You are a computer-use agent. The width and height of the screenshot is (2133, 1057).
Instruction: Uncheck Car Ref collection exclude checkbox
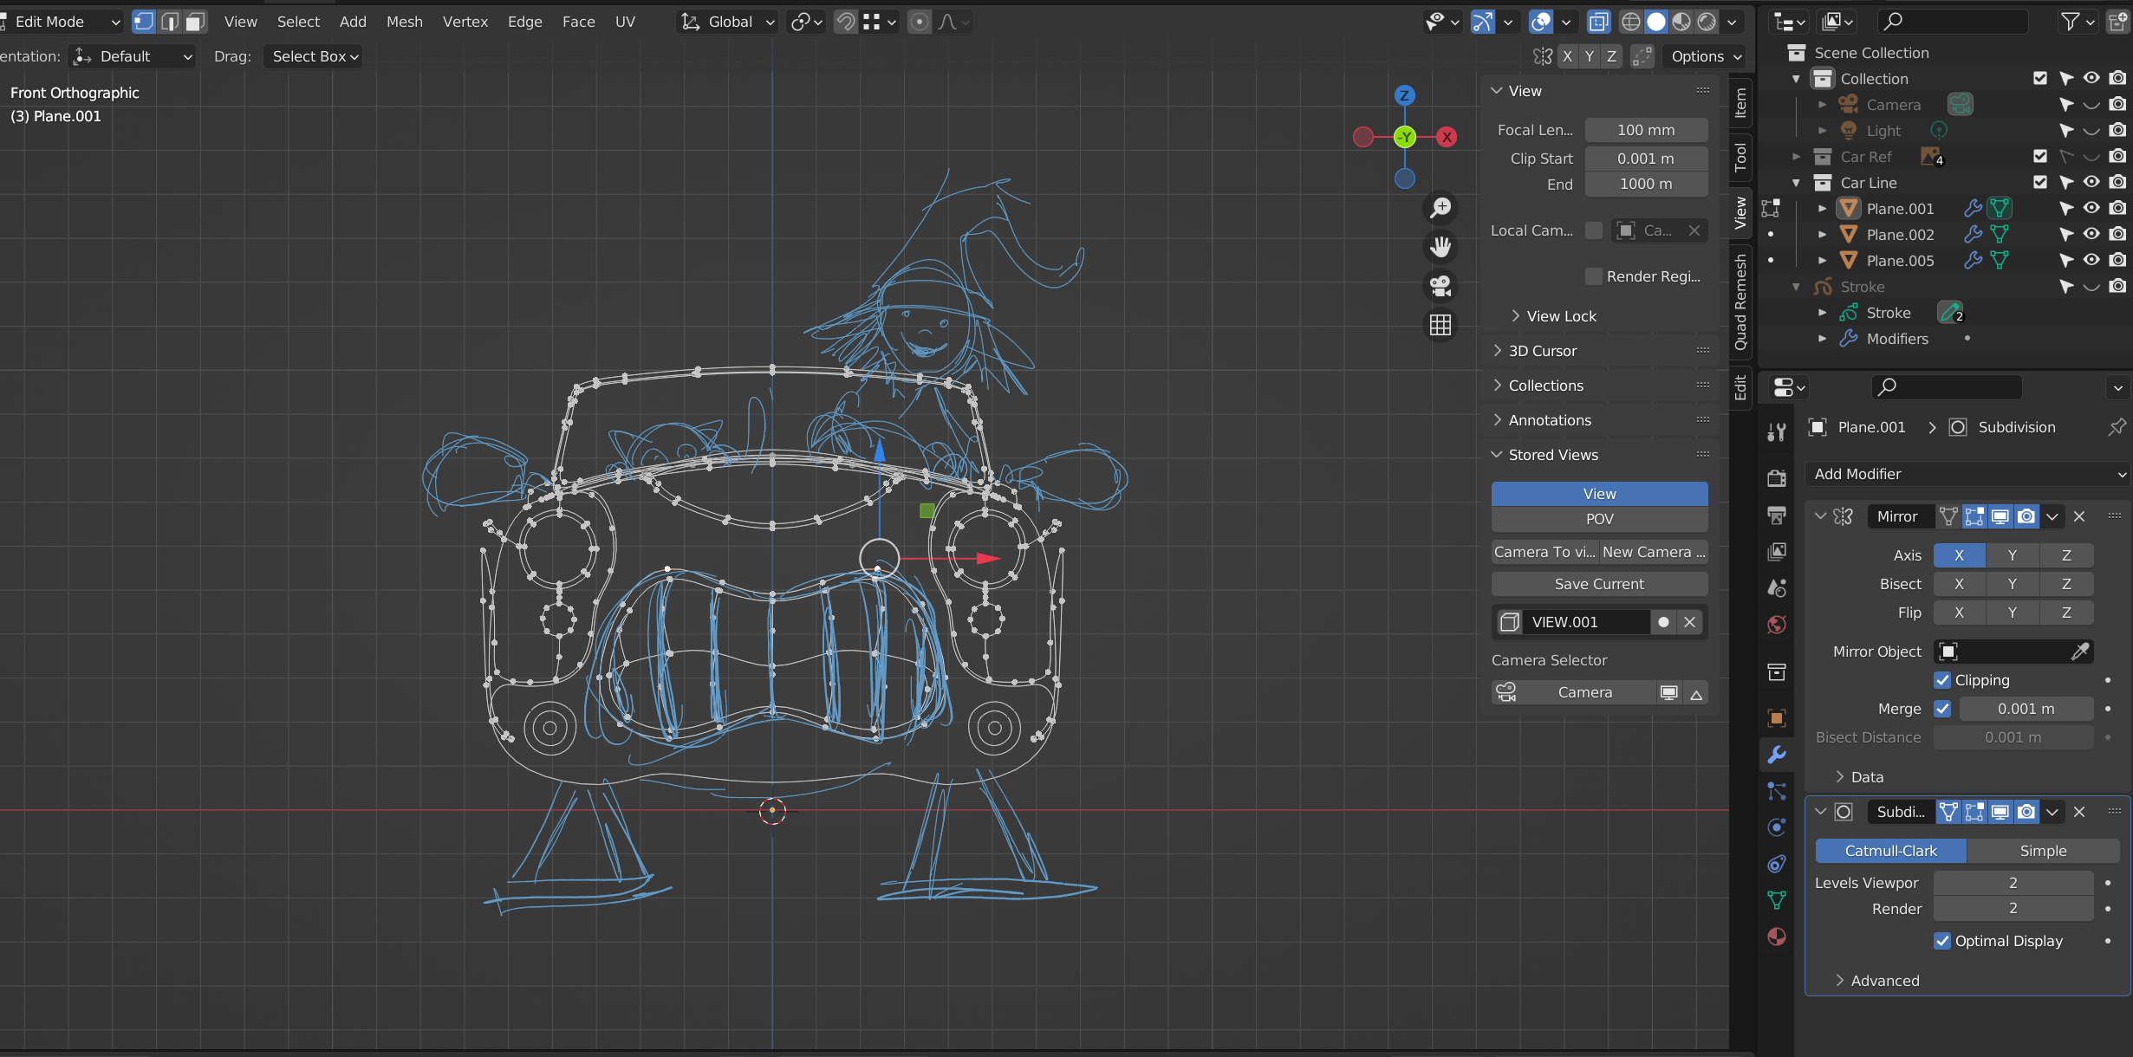coord(2040,156)
